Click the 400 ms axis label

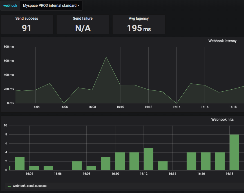click(x=9, y=75)
